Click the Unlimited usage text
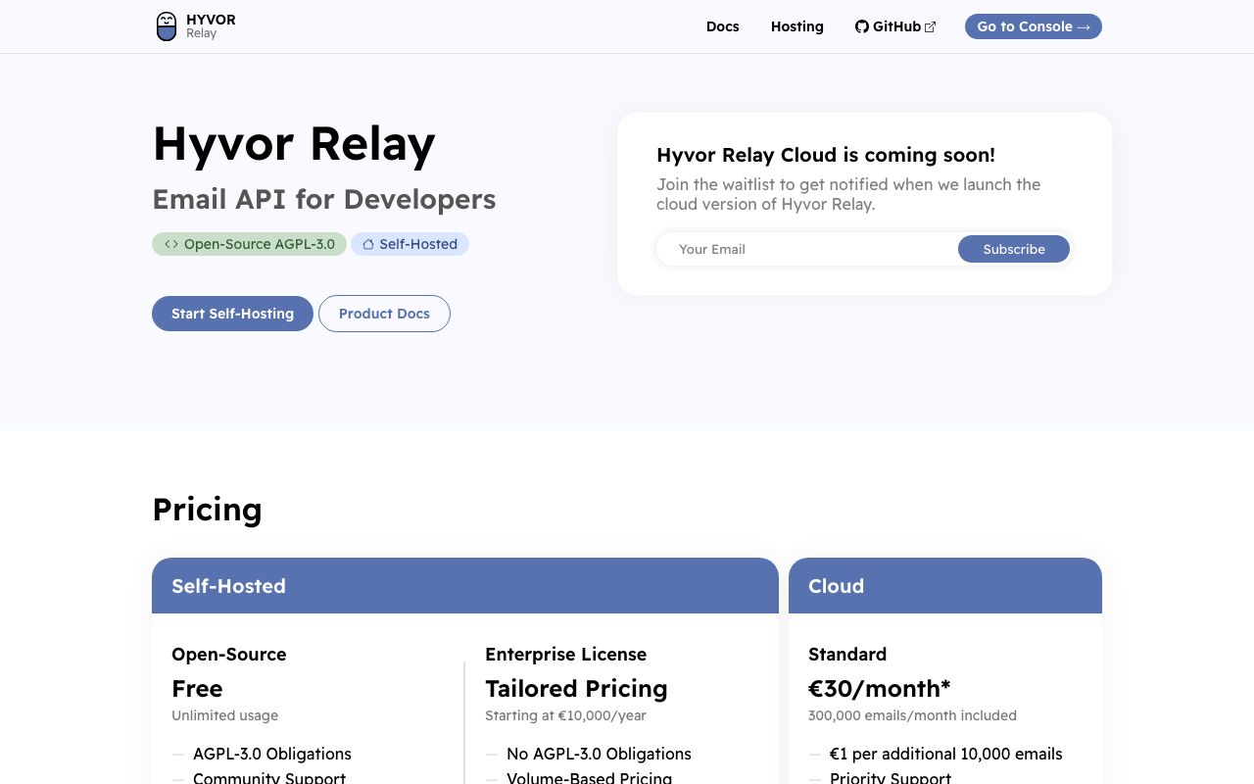This screenshot has width=1254, height=784. pos(225,715)
